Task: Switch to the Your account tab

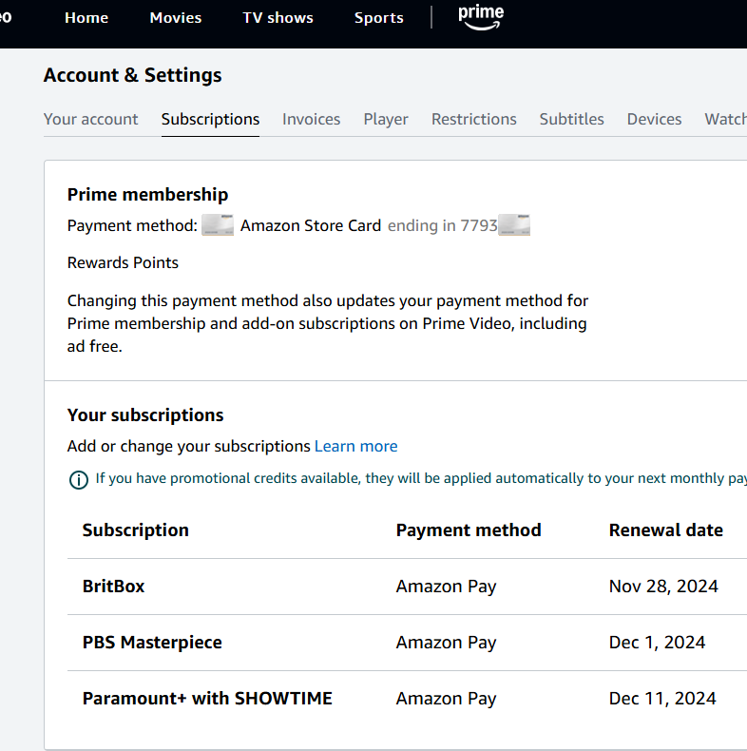Action: pos(91,119)
